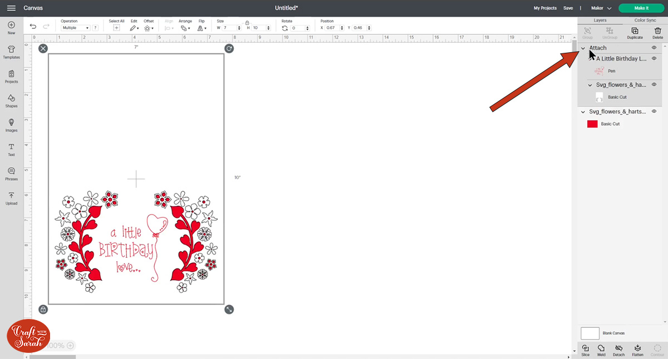Click the Duplicate layer icon
The width and height of the screenshot is (668, 359).
(635, 33)
